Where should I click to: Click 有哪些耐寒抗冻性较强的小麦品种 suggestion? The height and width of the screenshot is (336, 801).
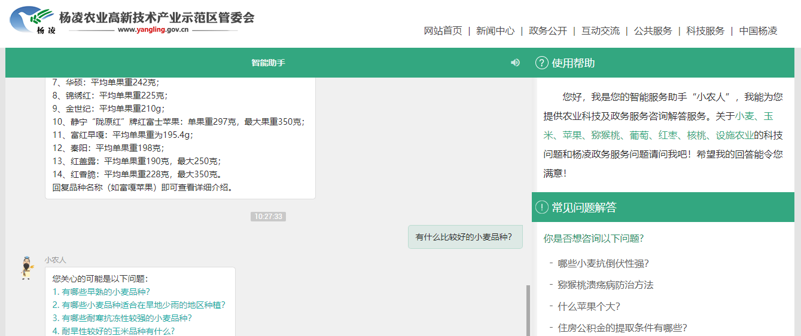122,318
